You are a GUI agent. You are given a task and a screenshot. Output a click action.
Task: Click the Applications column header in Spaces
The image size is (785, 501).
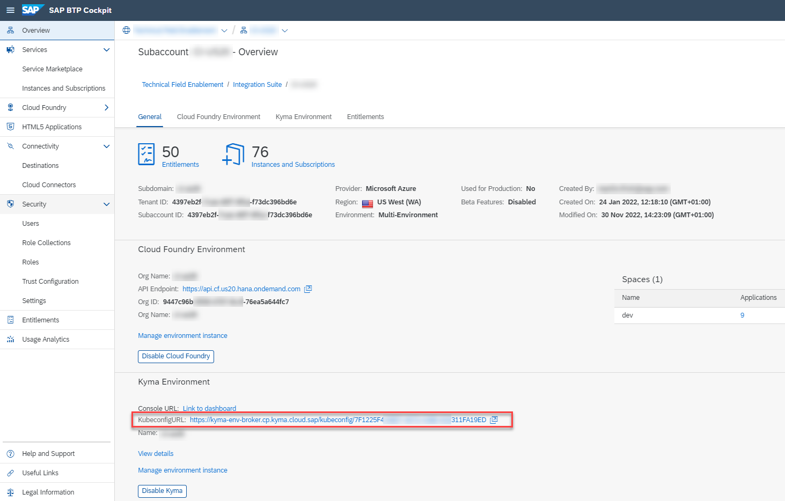coord(758,298)
